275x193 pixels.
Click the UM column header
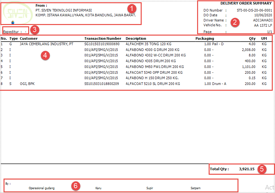(264, 38)
